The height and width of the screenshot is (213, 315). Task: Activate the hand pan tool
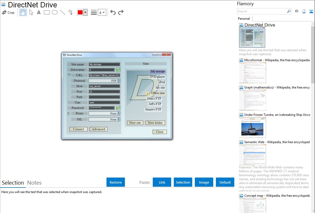23,12
